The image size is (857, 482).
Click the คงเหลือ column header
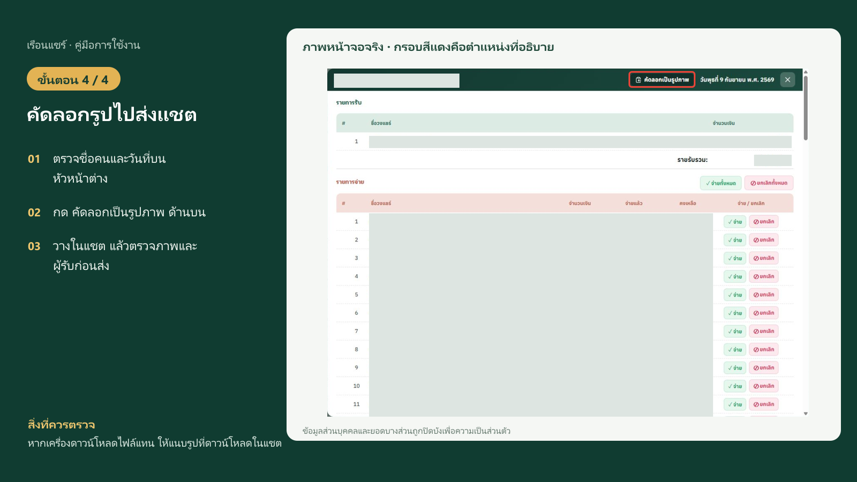coord(688,204)
